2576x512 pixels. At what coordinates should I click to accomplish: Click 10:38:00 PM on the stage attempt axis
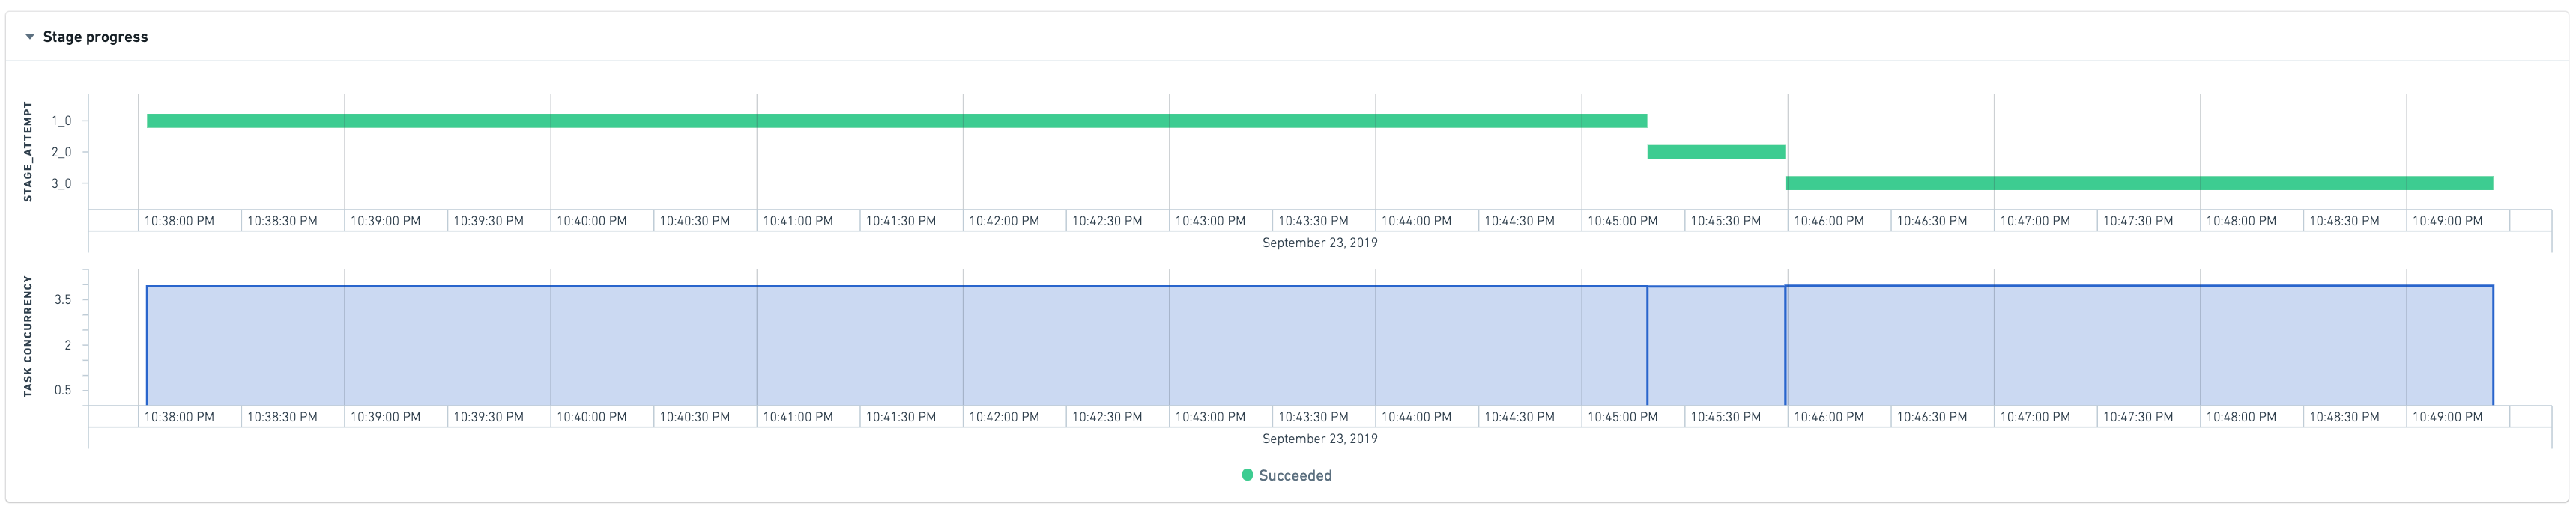tap(179, 221)
